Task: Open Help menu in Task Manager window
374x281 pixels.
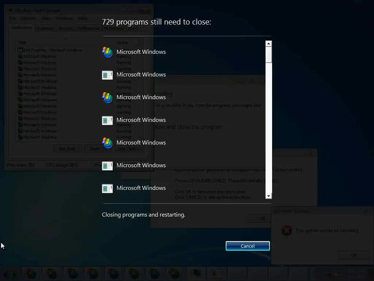Action: pos(83,18)
